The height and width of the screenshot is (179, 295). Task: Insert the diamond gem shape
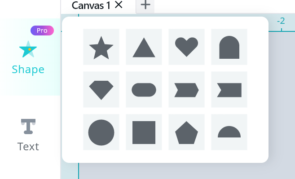(x=101, y=90)
